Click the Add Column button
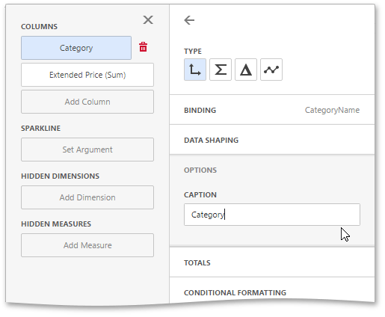 (87, 102)
